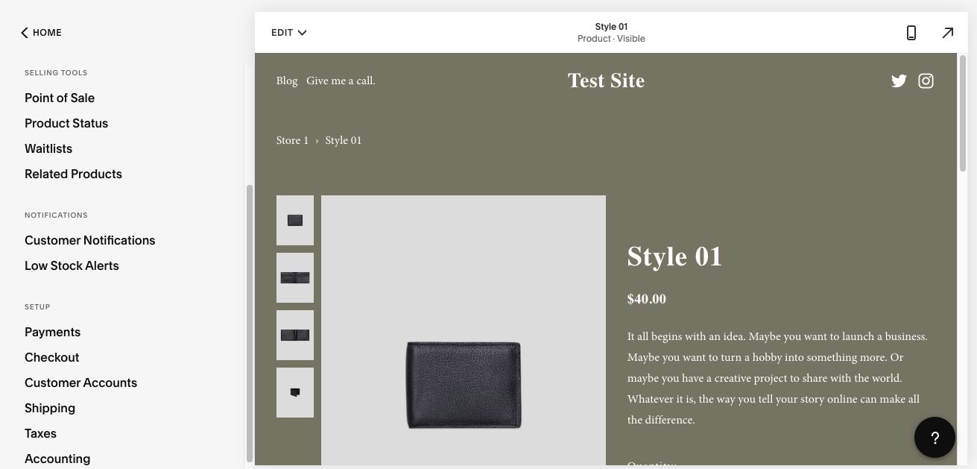Select the fourth wallet thumbnail
The height and width of the screenshot is (469, 977).
[x=295, y=392]
